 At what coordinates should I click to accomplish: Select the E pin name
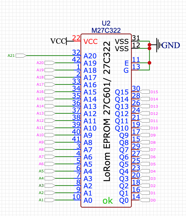127,63
